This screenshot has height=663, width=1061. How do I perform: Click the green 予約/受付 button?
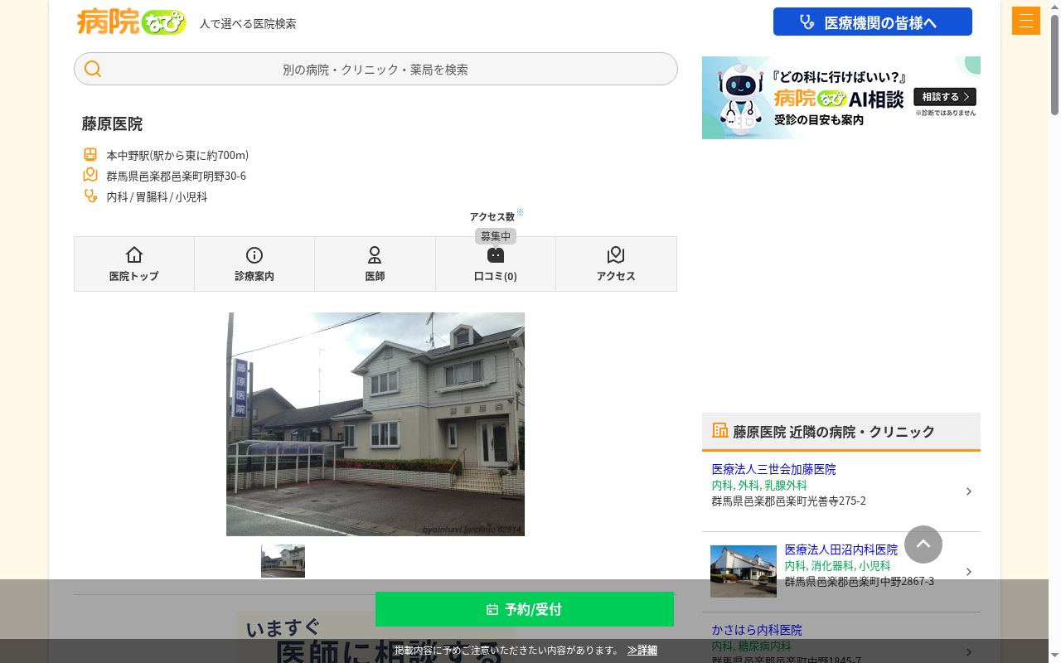point(525,609)
